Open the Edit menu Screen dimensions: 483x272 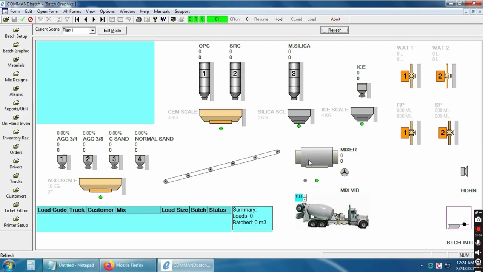(29, 11)
